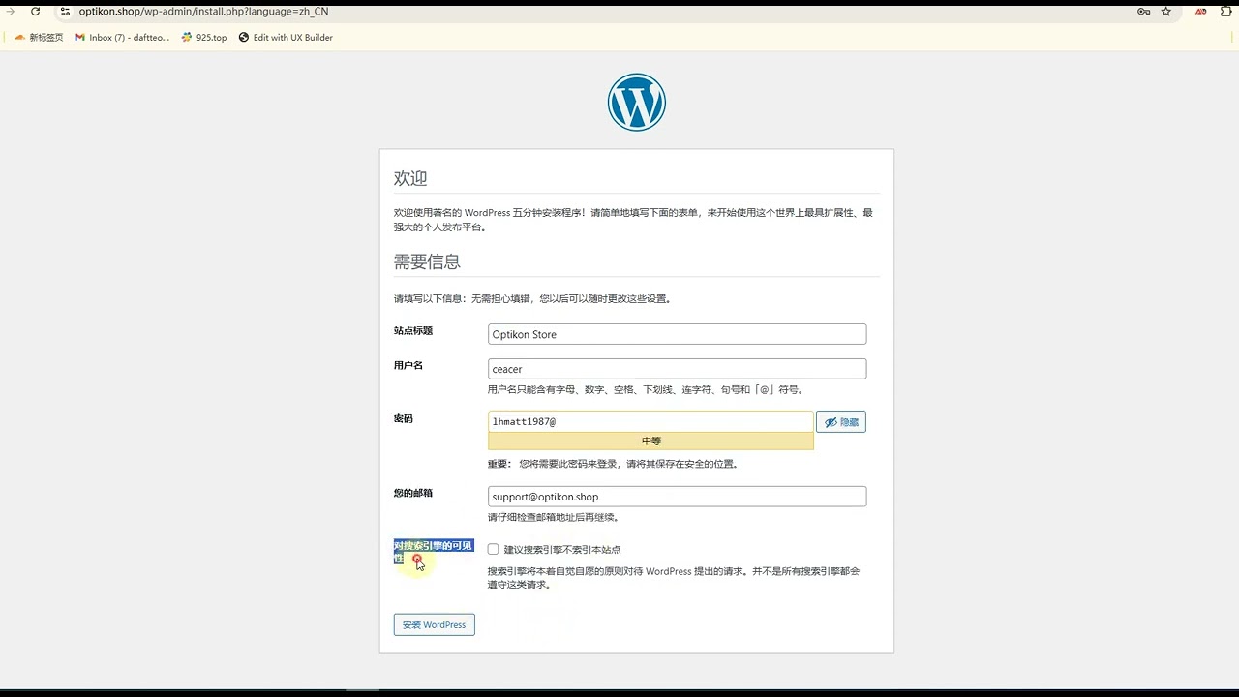This screenshot has width=1239, height=697.
Task: Open the extensions puzzle icon
Action: (x=1228, y=12)
